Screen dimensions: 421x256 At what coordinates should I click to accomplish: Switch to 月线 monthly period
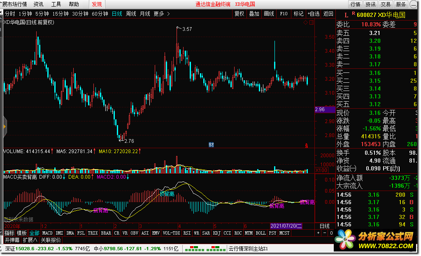pyautogui.click(x=145, y=14)
